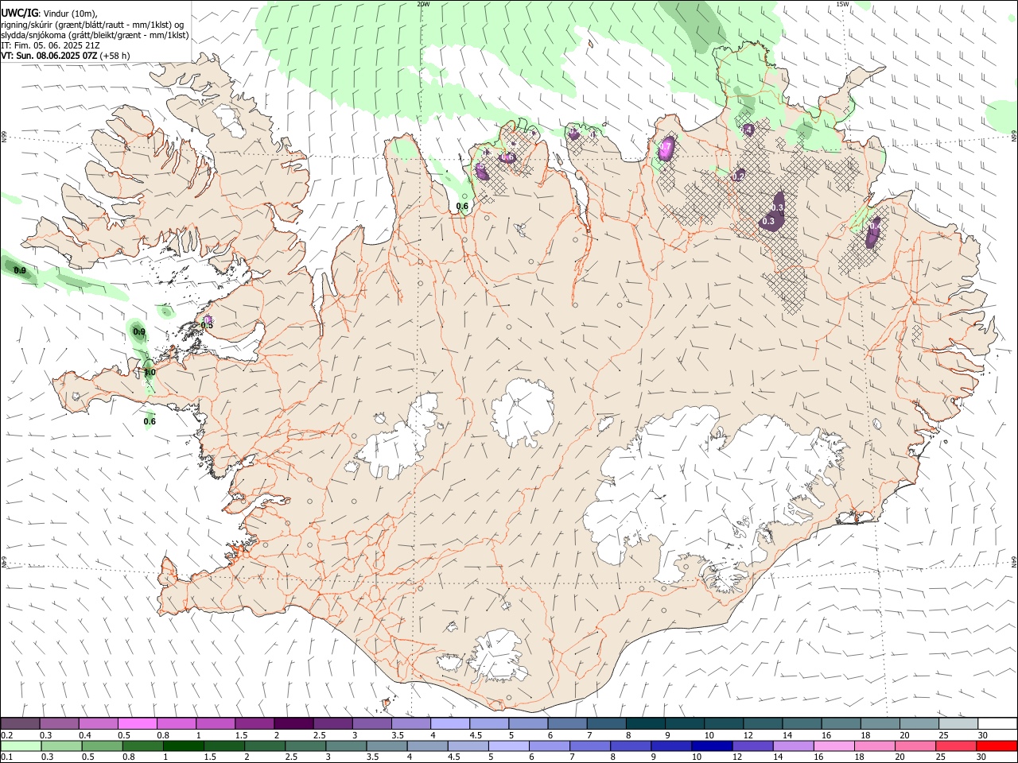Pick the light lavender 4 swatch, upper legend row
This screenshot has height=763, width=1018.
point(449,723)
